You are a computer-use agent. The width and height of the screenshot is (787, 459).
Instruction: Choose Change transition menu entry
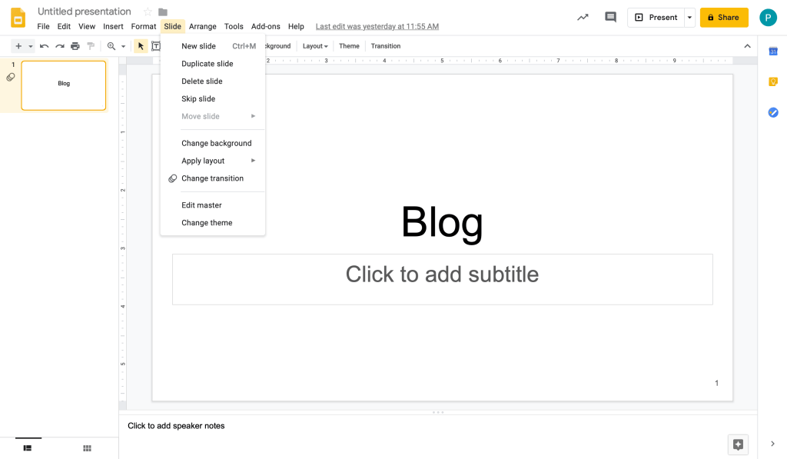(212, 178)
